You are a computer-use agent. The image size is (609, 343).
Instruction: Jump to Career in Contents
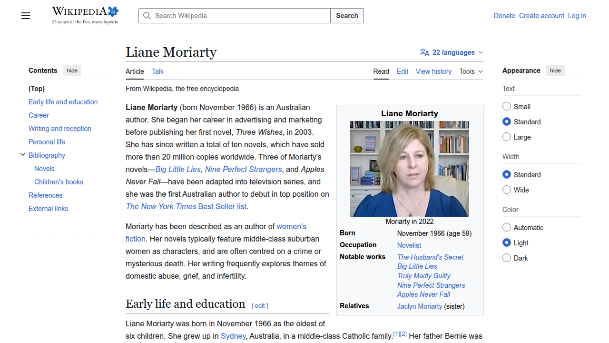tap(39, 115)
